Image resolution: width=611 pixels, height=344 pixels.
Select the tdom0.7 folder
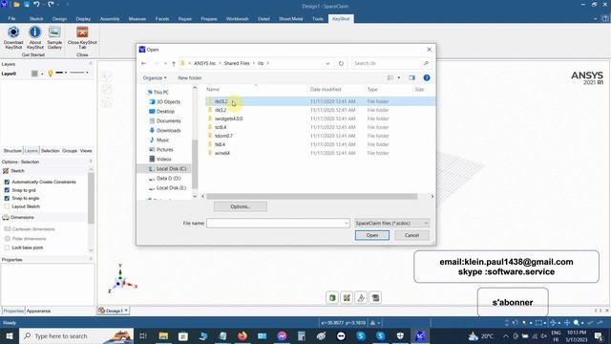(x=223, y=136)
